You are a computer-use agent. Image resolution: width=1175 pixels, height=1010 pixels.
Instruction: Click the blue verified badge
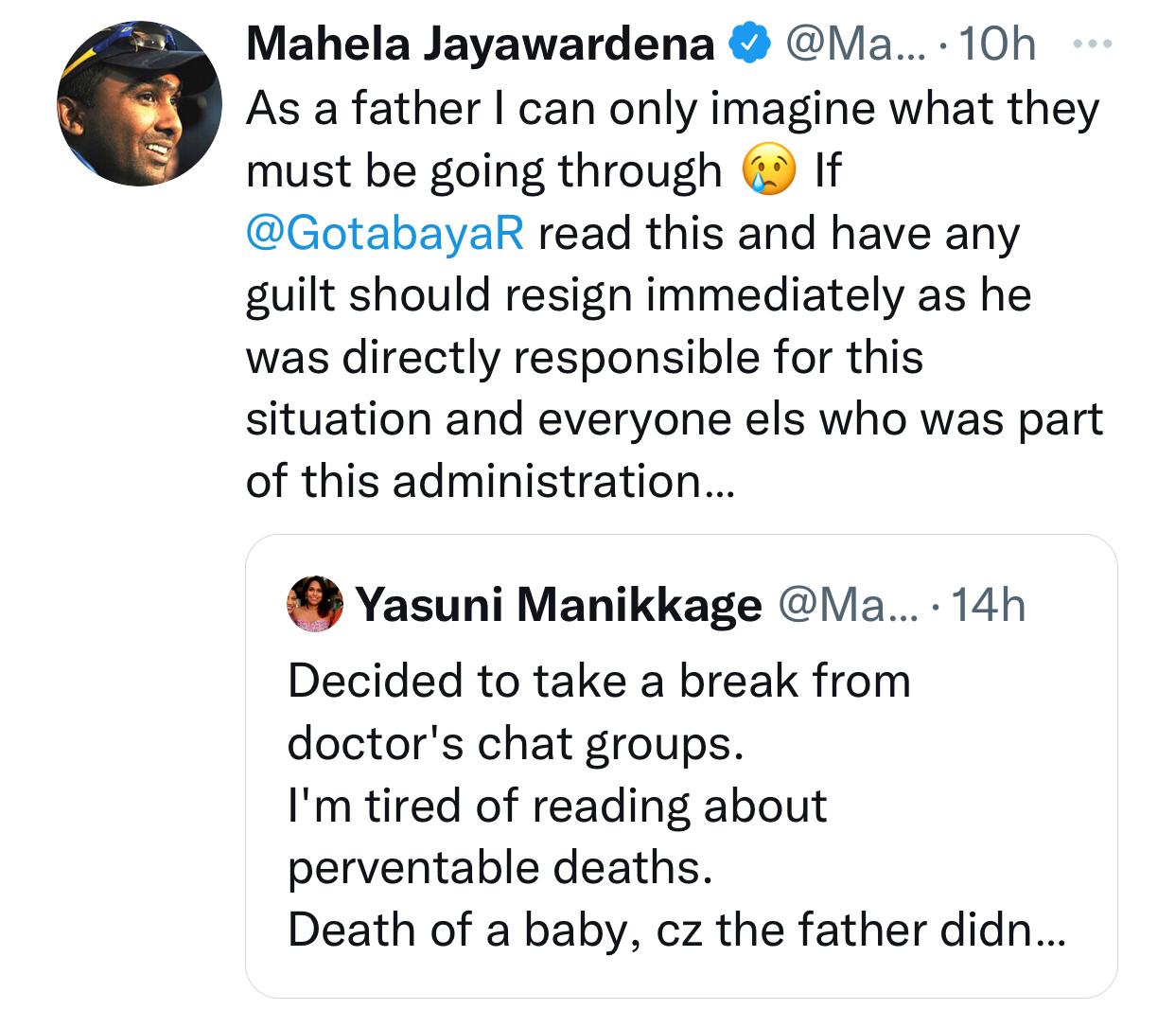point(747,44)
